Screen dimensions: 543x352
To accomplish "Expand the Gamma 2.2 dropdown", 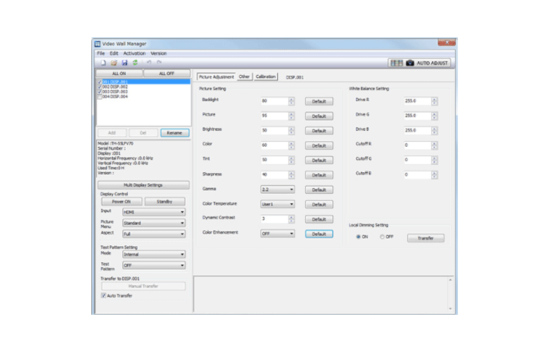I will 277,189.
